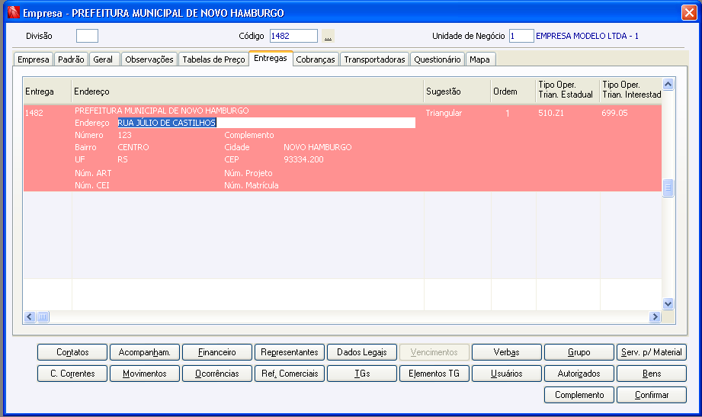Click the UF value RS
Screen dimensions: 702x417
[123, 159]
